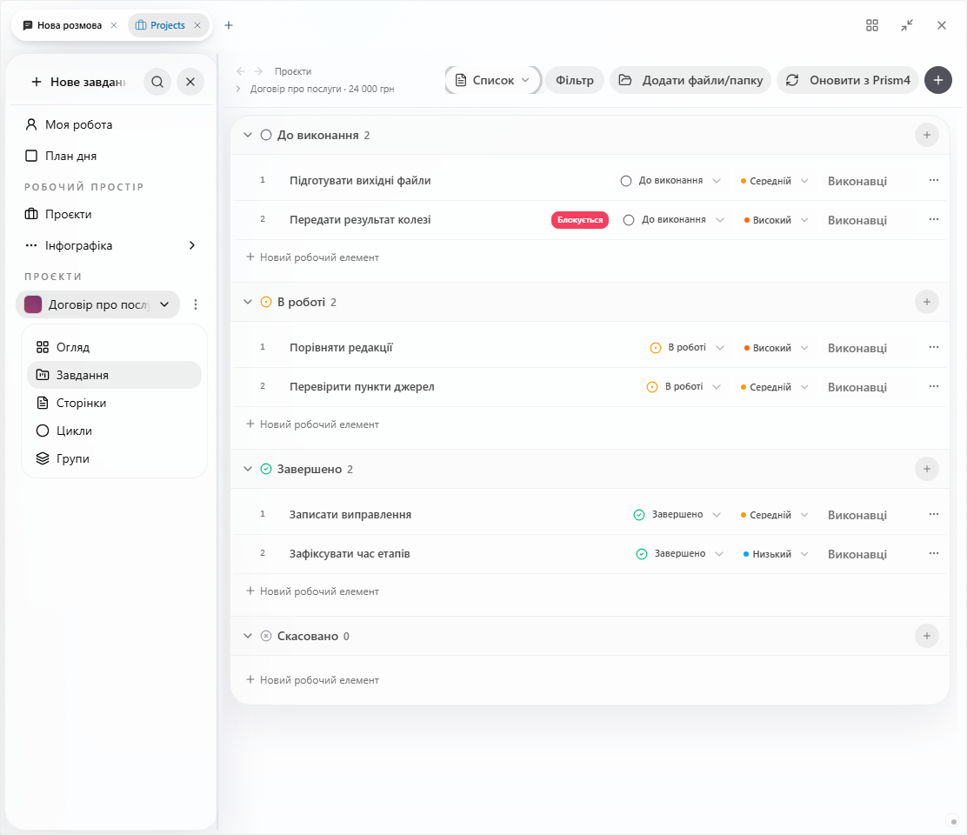Expand the Інфографіка sidebar item
Viewport: 967px width, 835px height.
tap(192, 245)
